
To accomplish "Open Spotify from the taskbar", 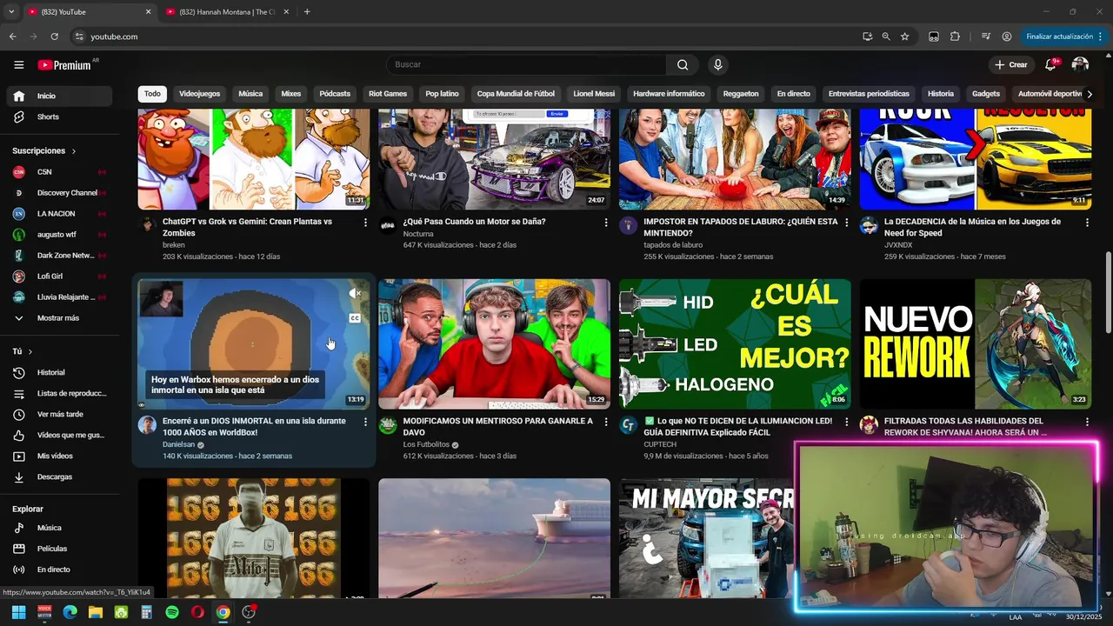I will [172, 612].
